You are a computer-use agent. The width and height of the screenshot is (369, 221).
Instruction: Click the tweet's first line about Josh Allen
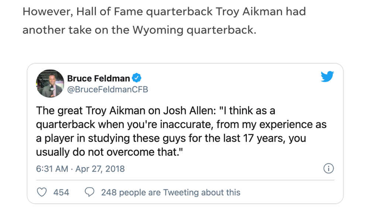(156, 111)
